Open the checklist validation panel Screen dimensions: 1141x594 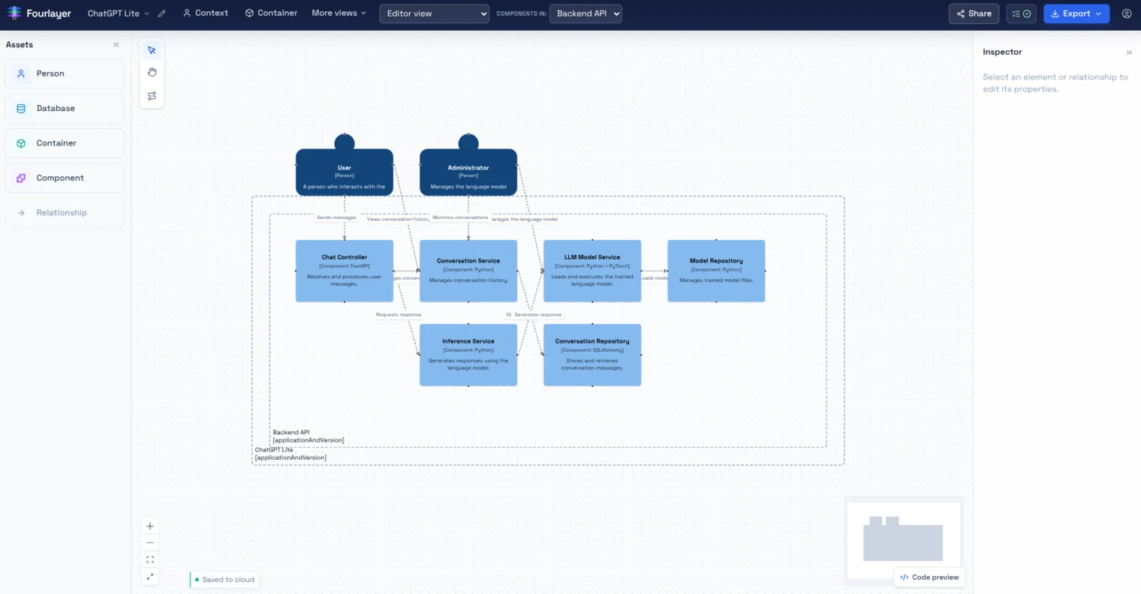pos(1021,13)
